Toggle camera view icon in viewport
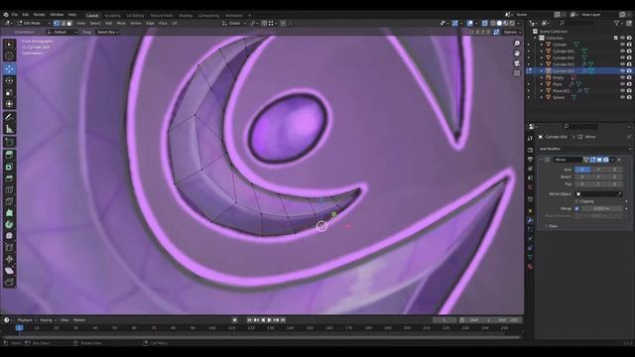Viewport: 635px width, 357px height. [517, 63]
